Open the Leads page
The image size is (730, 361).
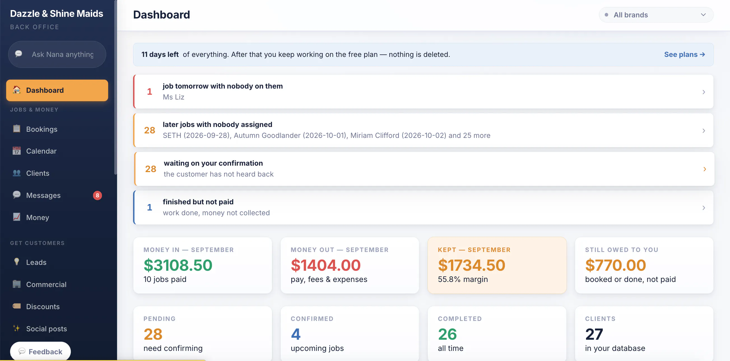57,262
